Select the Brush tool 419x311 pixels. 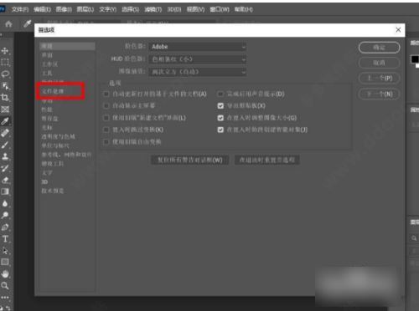[5, 145]
